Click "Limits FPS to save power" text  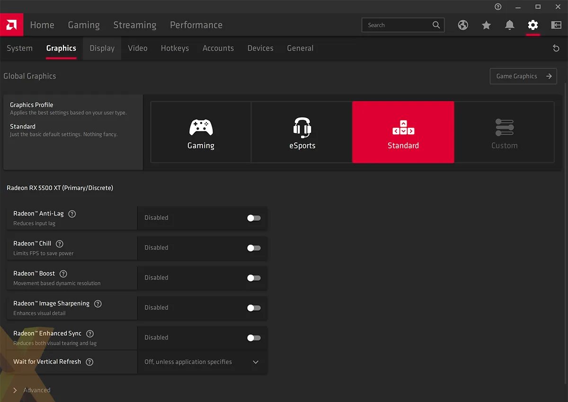click(x=44, y=253)
